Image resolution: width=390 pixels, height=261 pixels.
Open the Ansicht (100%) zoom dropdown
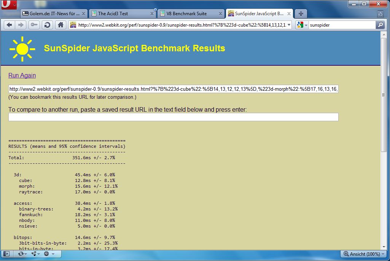(363, 254)
